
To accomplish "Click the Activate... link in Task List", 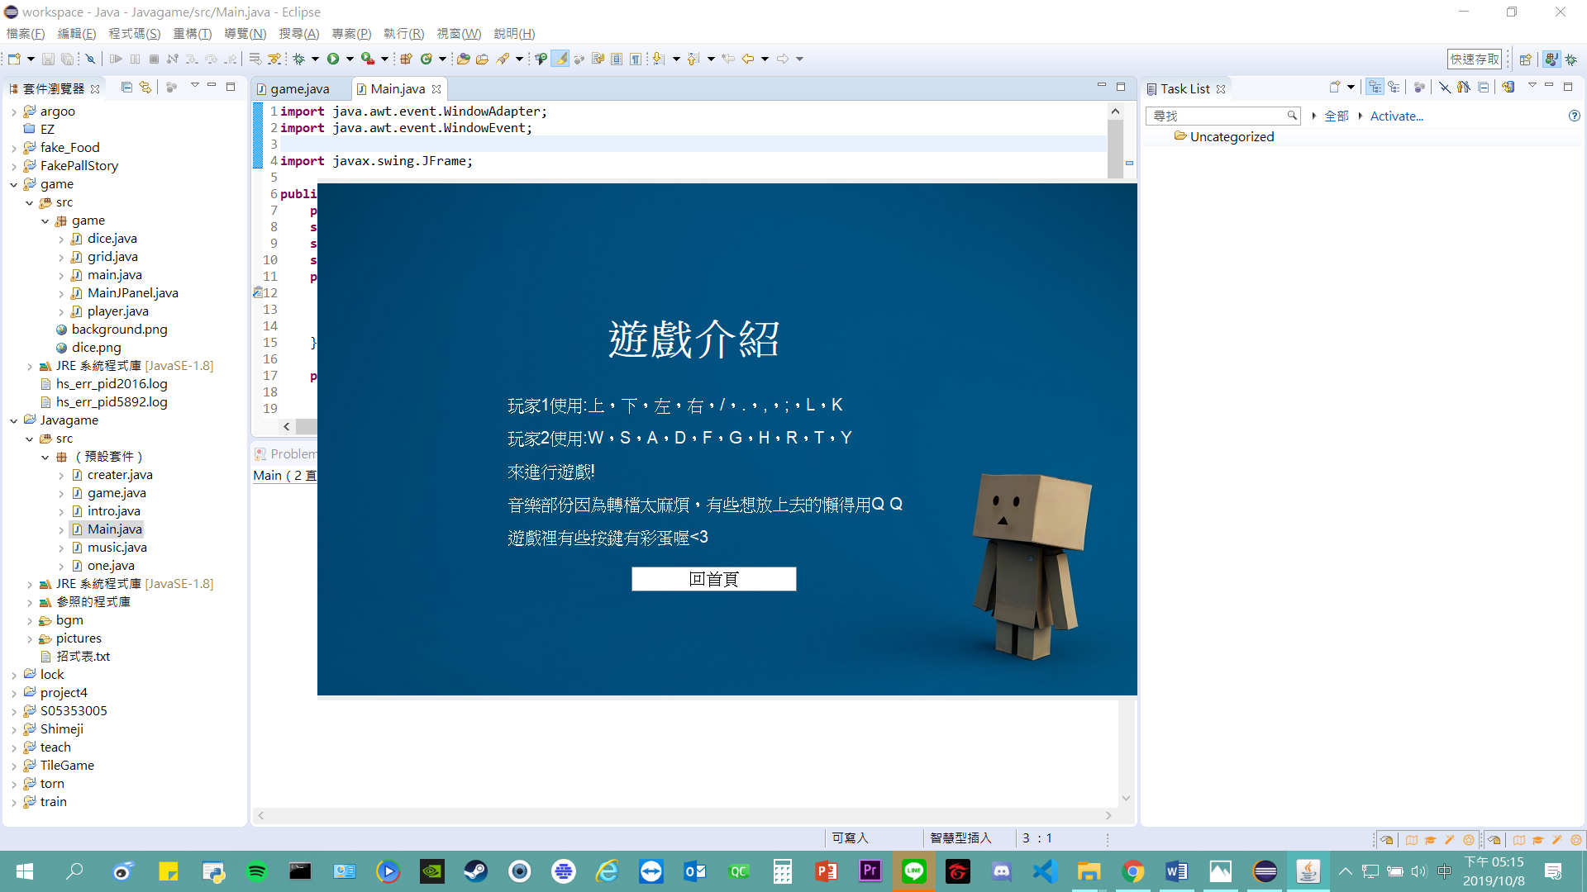I will coord(1396,116).
